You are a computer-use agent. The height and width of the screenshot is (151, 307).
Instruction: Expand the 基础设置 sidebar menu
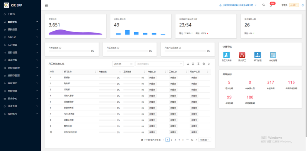(21, 30)
